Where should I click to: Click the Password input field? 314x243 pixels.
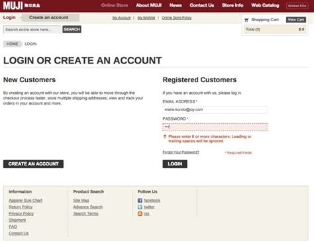215,127
